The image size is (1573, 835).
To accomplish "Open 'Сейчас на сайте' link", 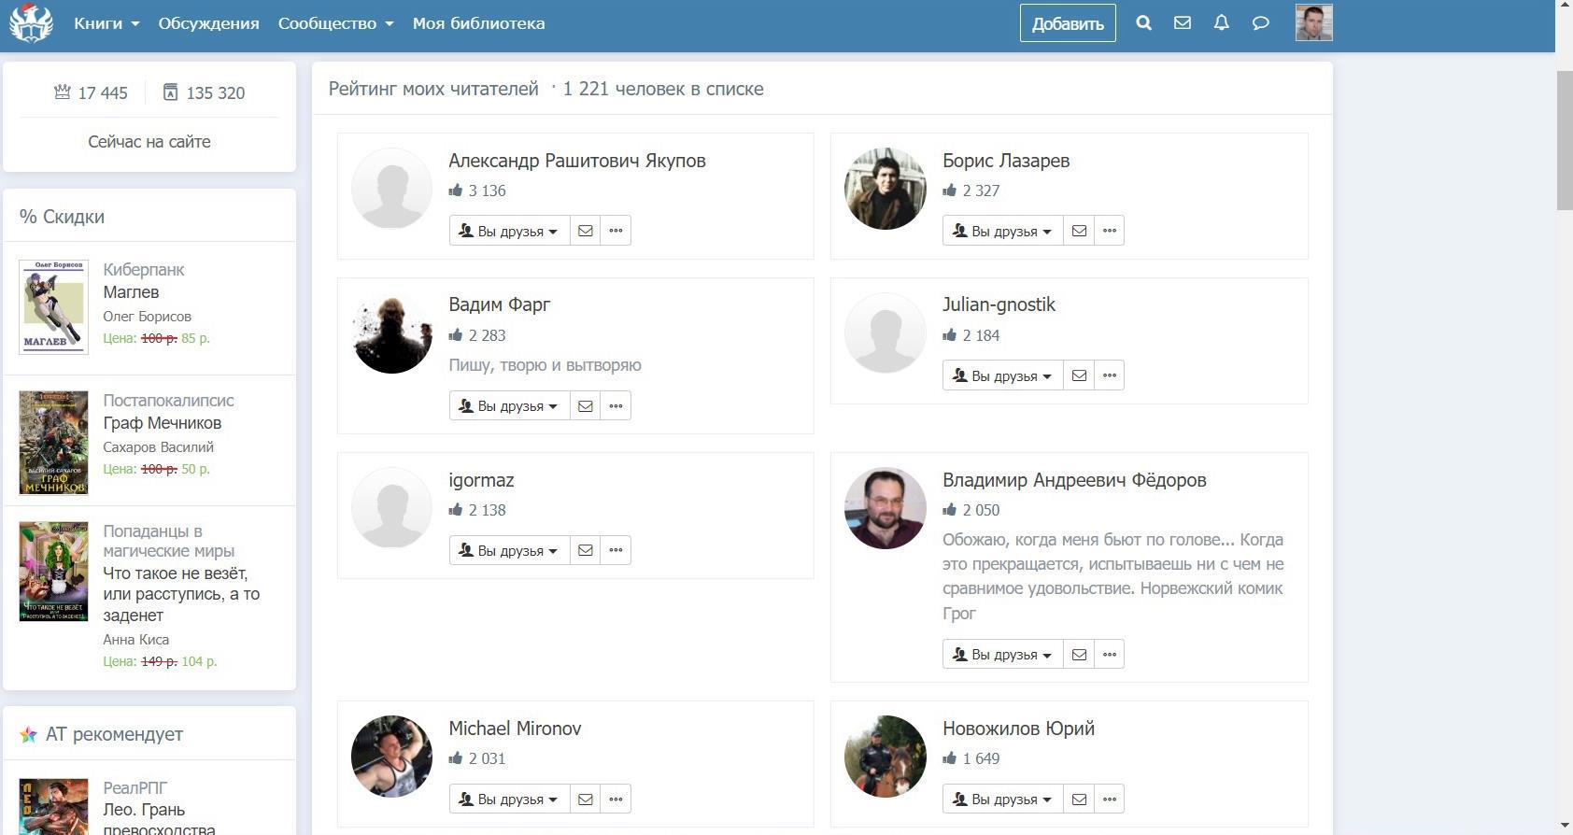I will coord(149,142).
